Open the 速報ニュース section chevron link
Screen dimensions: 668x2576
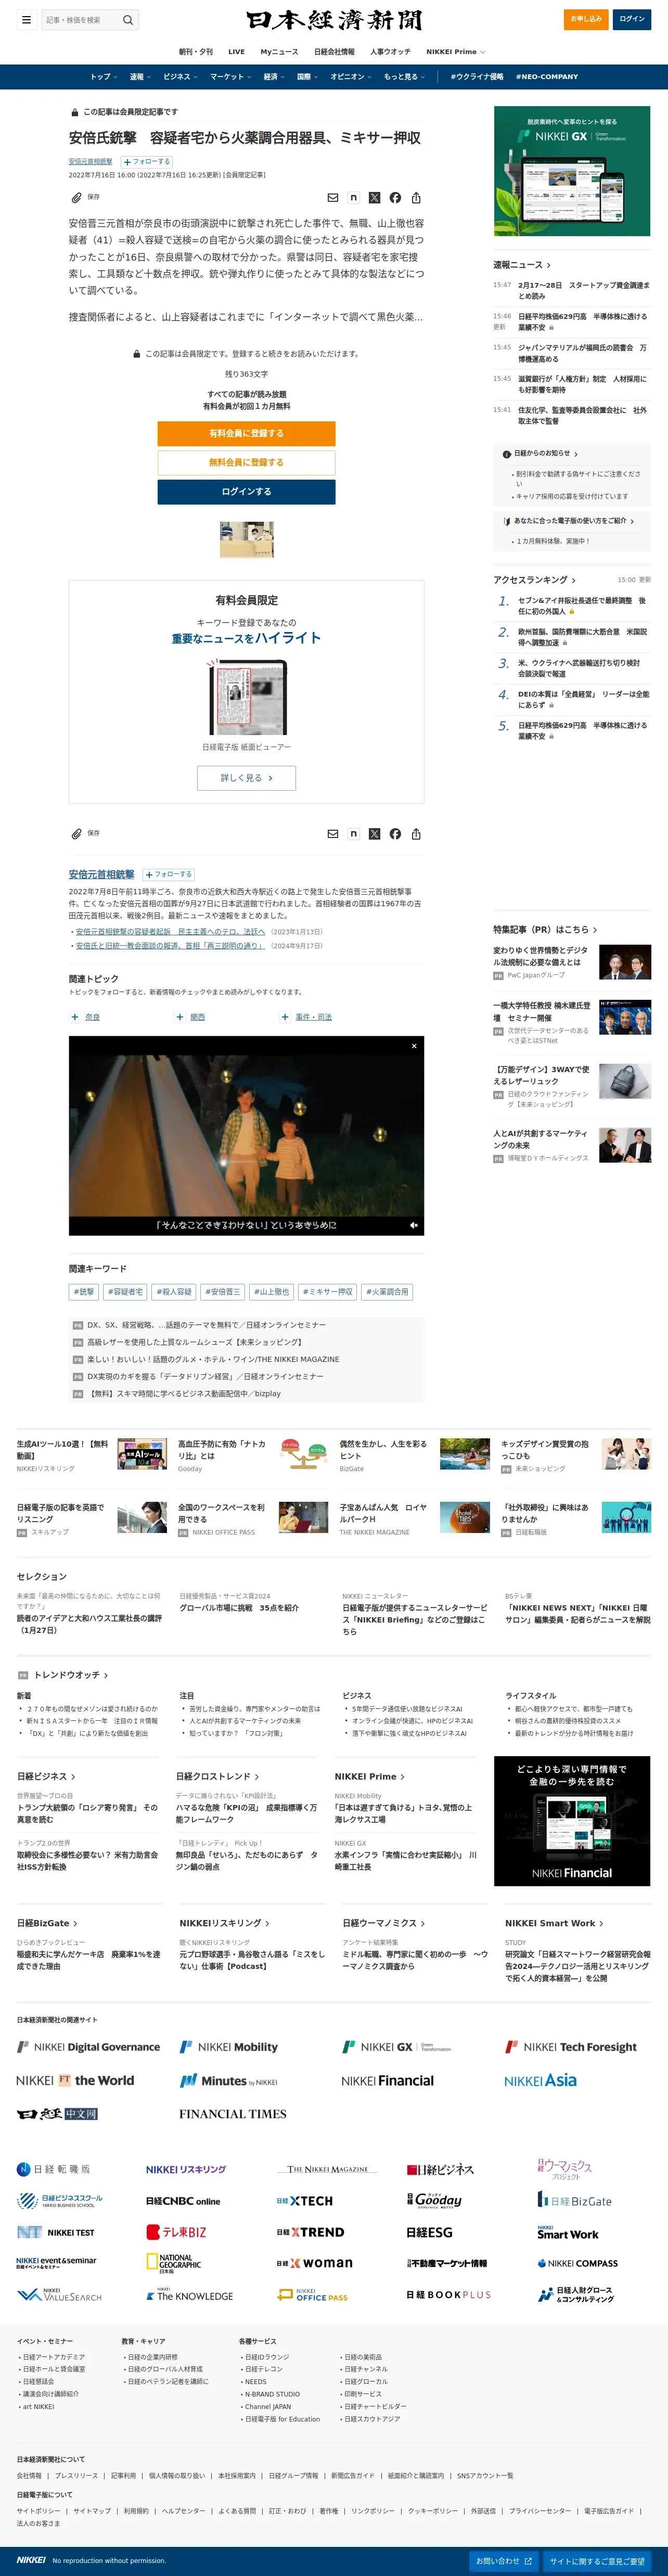521,265
